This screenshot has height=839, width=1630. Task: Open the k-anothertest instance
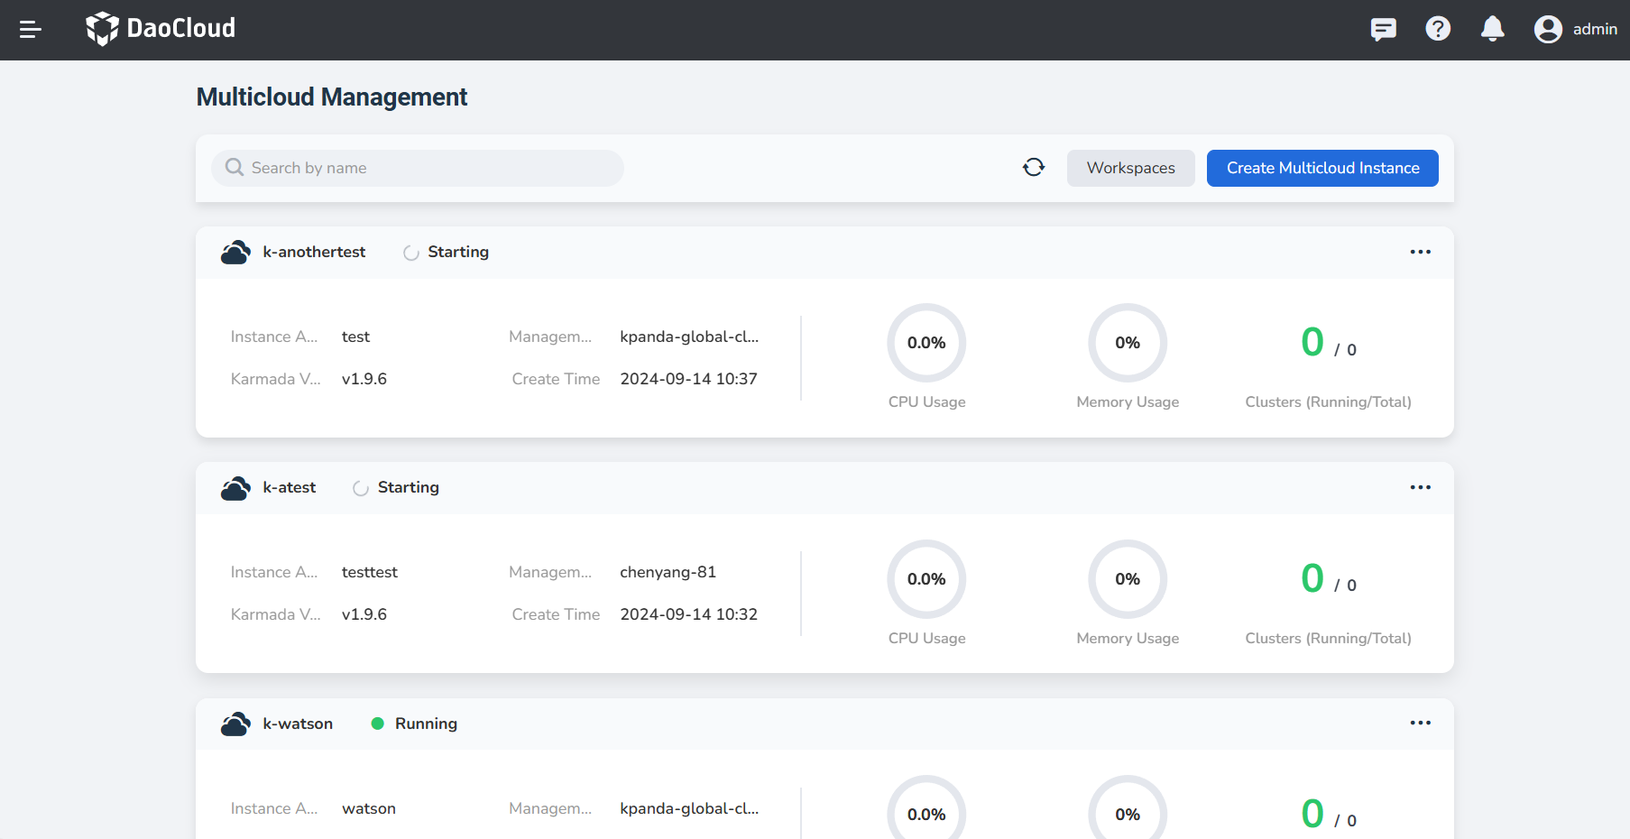coord(314,252)
